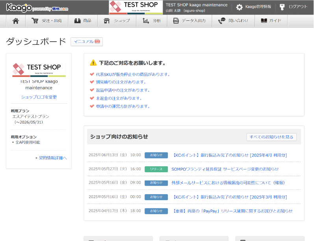This screenshot has width=314, height=241.
Task: Click date 2025年04月17日（木）18:00
Action: (x=115, y=211)
